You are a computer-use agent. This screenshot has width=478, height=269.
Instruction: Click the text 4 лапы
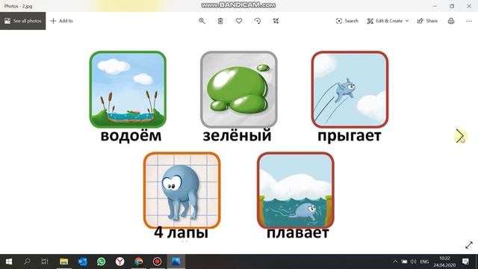[x=181, y=232]
